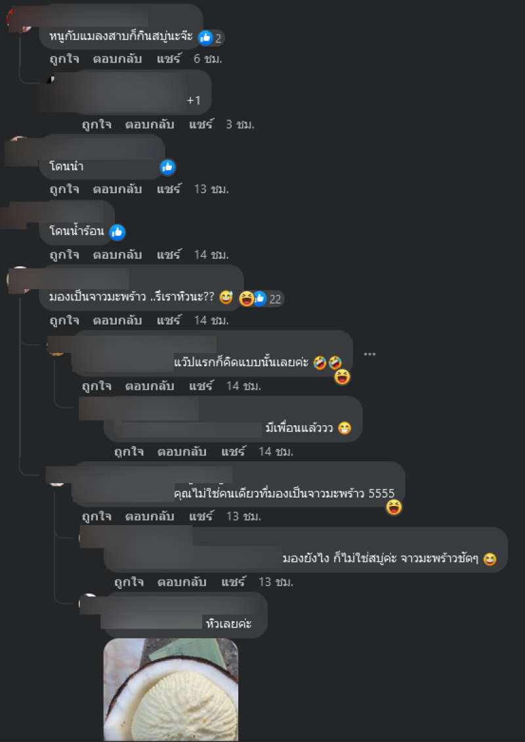Click the haha reaction under the 5555 reply
The height and width of the screenshot is (742, 525).
394,507
